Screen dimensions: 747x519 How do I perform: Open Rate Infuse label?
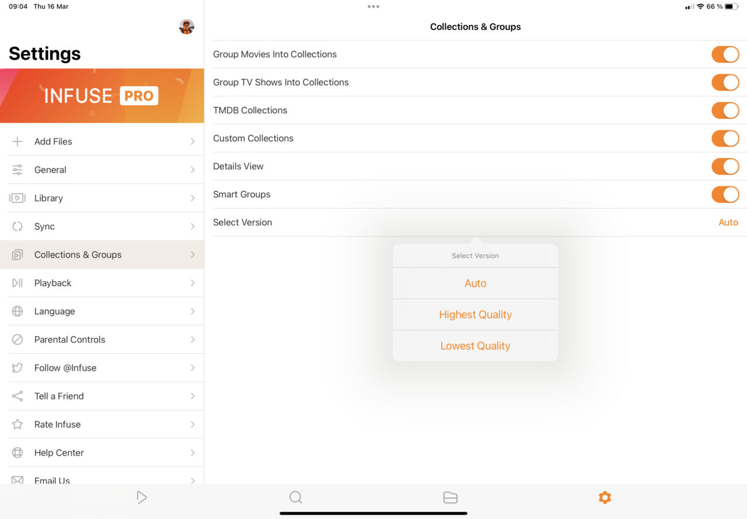(x=57, y=424)
